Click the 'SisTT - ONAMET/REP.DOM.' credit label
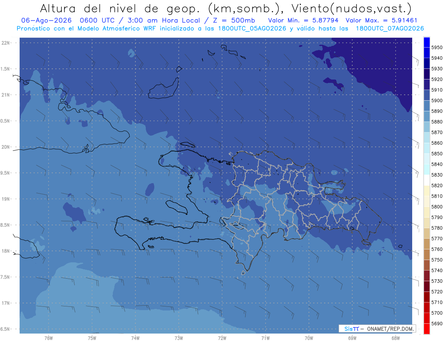The image size is (444, 343). point(377,329)
